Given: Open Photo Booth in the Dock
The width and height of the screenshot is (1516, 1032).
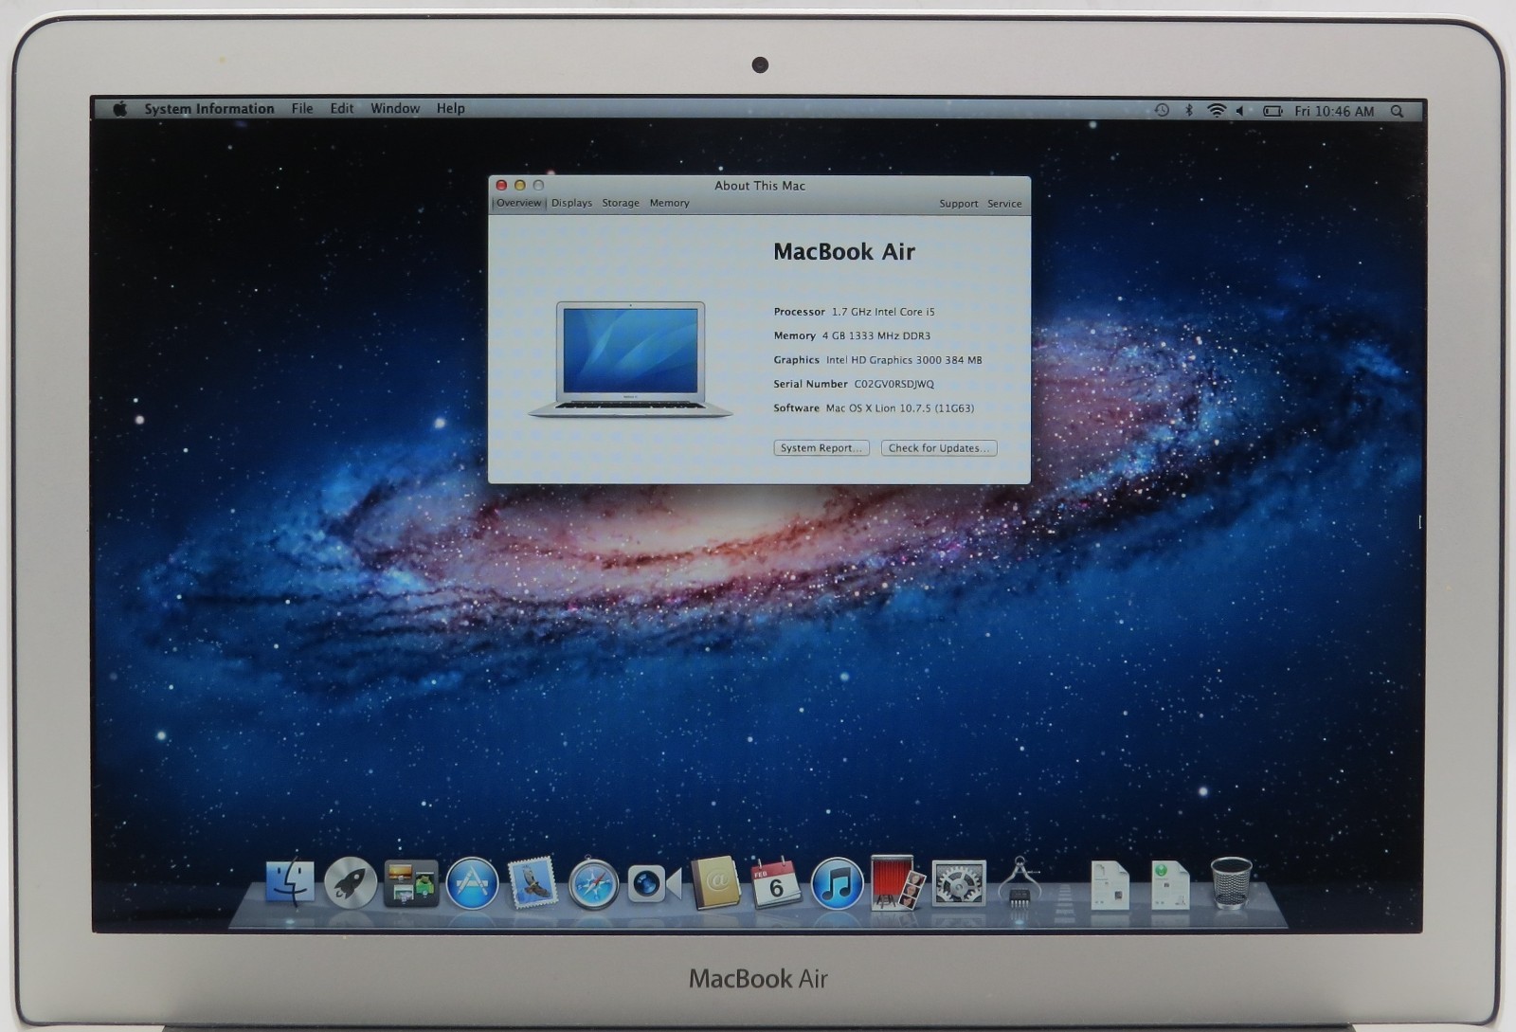Looking at the screenshot, I should click(896, 882).
